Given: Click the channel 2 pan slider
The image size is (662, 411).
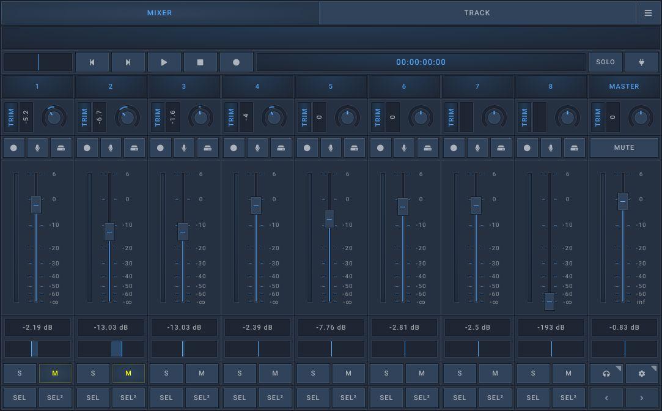Looking at the screenshot, I should pos(111,349).
